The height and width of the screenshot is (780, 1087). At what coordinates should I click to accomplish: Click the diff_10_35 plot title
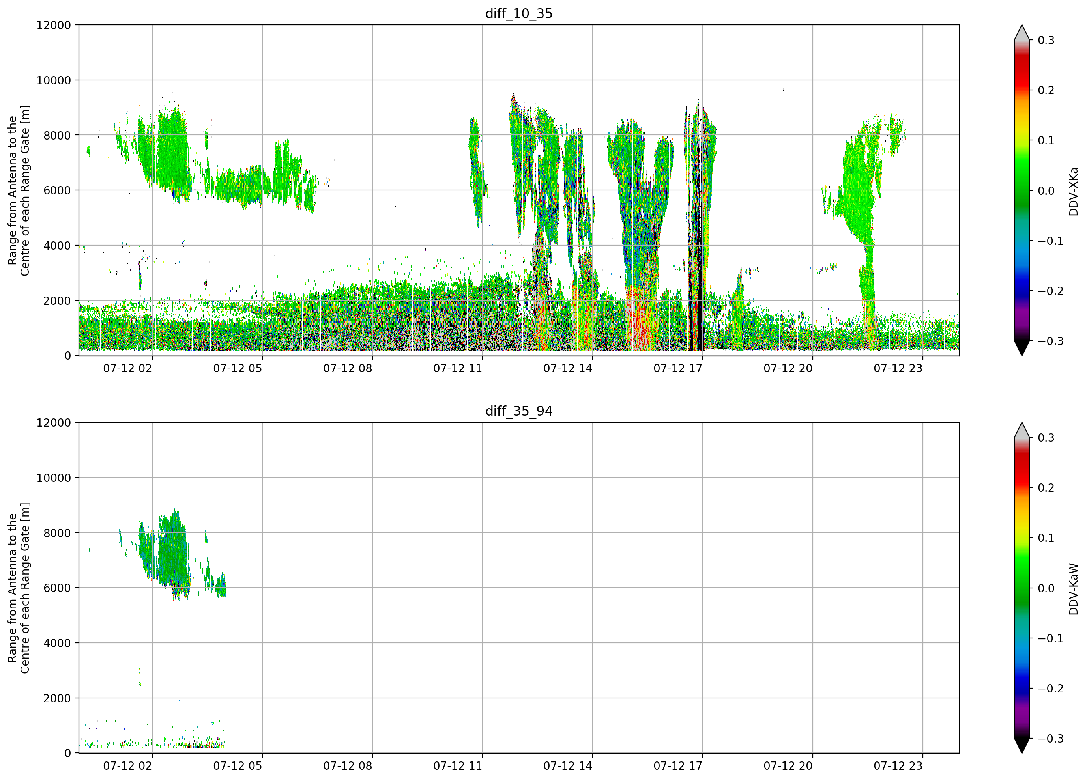pos(518,13)
